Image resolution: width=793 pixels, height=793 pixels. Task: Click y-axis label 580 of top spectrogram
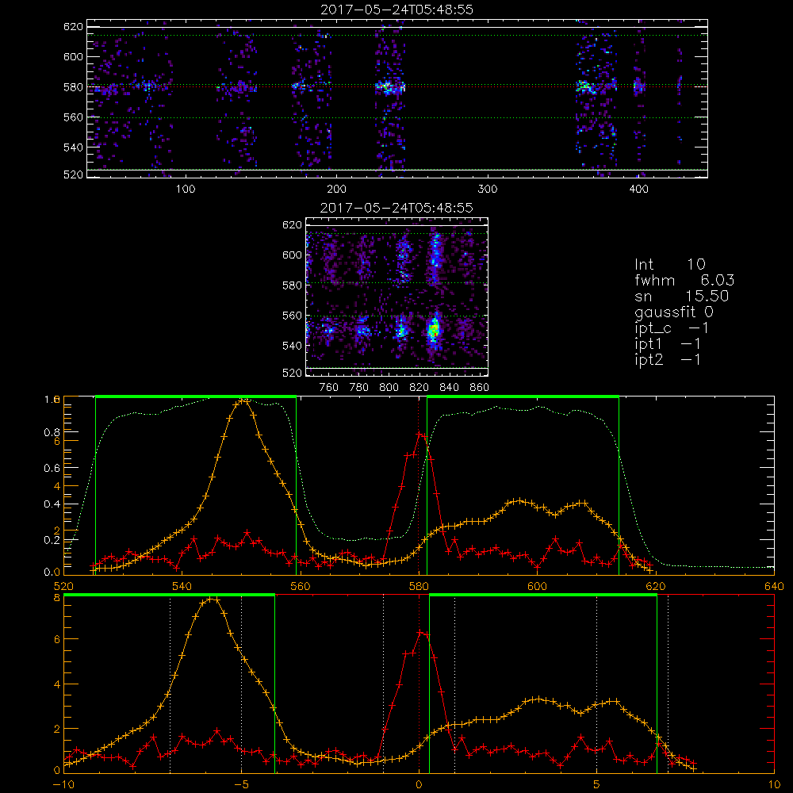coord(73,87)
